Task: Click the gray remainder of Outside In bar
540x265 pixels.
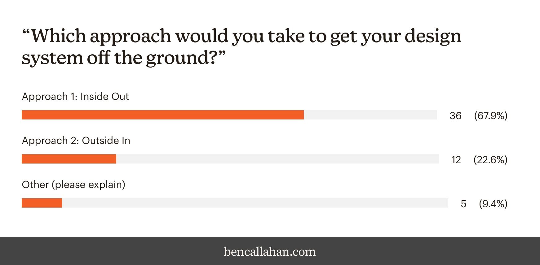Action: [277, 159]
